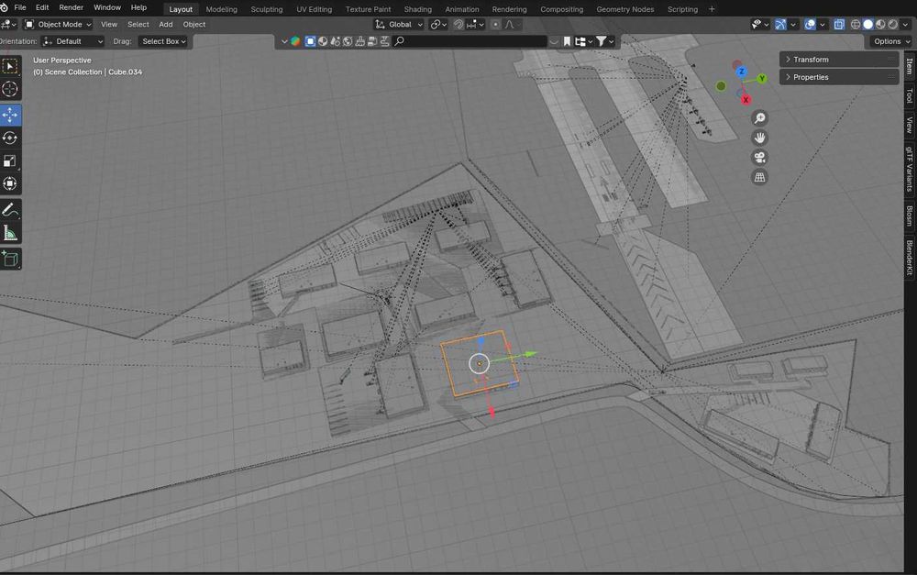Select the Annotate pencil tool
Image resolution: width=917 pixels, height=575 pixels.
[10, 210]
